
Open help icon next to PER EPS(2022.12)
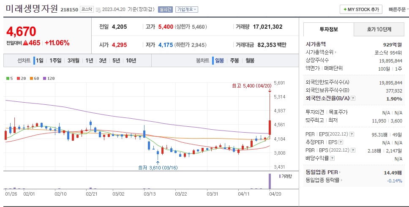[352, 134]
